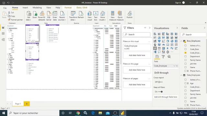207x116 pixels.
Task: Insert a New visual
Action: (x=90, y=16)
